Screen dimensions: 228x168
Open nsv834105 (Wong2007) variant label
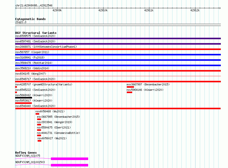tap(31, 74)
